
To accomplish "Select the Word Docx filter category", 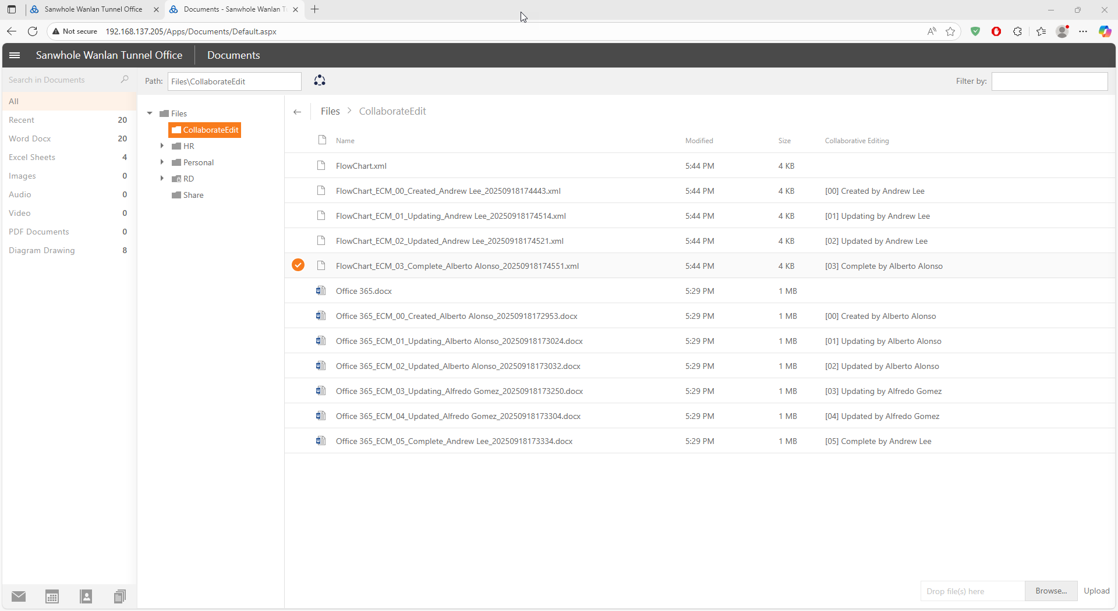I will click(30, 138).
